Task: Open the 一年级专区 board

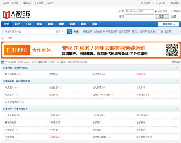Action: tap(11, 115)
